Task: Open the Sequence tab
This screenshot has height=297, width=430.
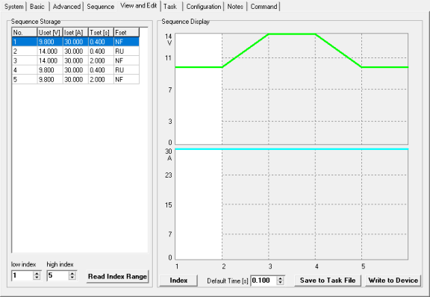Action: tap(100, 6)
